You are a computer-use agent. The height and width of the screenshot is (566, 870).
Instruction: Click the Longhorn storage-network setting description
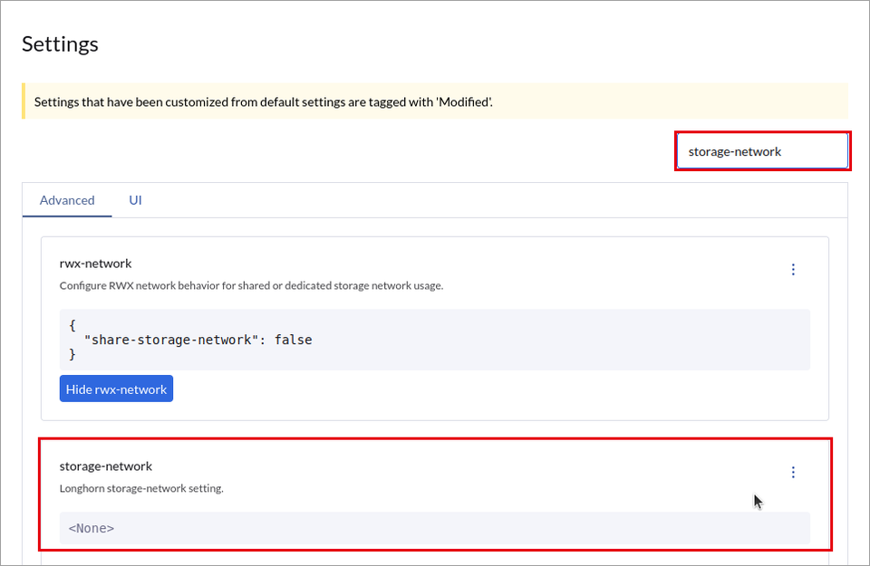point(141,488)
